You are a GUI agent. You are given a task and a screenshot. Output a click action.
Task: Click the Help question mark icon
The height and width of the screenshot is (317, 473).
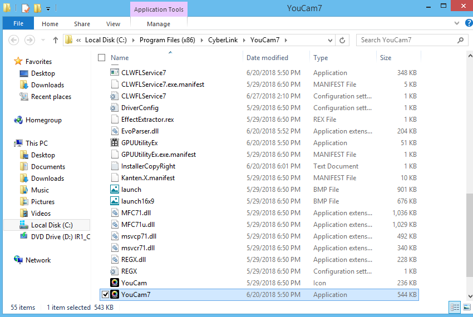(469, 23)
